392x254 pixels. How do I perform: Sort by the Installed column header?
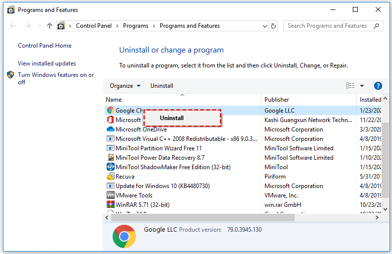[x=370, y=100]
